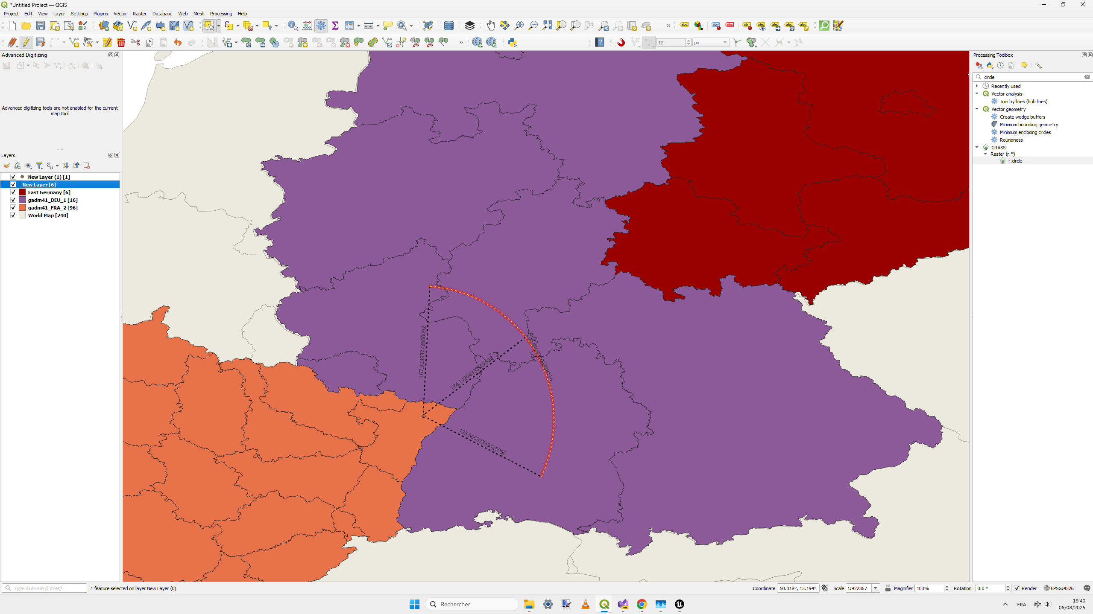Screen dimensions: 1093x614
Task: Uncheck the East Germany layer visibility
Action: click(13, 192)
